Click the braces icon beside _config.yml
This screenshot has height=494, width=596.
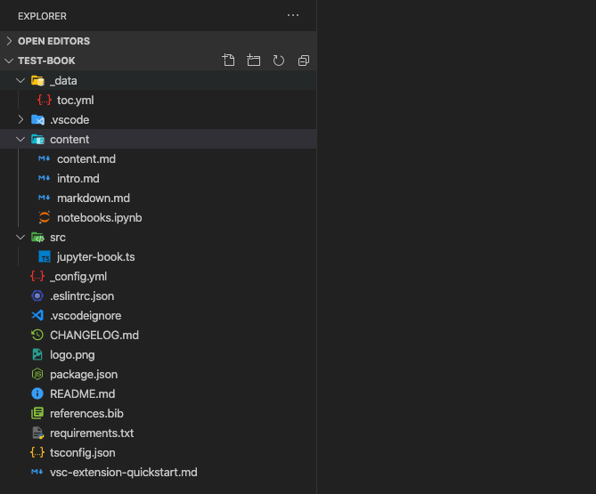click(37, 276)
